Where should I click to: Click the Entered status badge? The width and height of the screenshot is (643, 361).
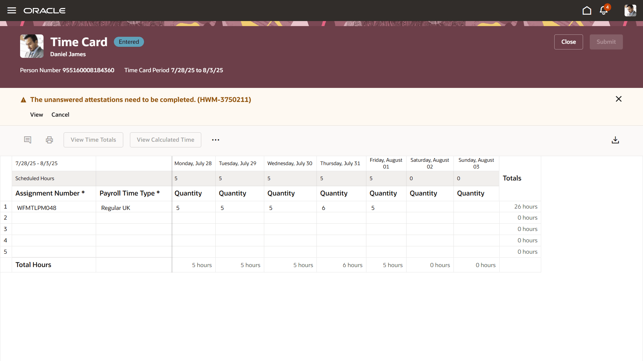129,41
